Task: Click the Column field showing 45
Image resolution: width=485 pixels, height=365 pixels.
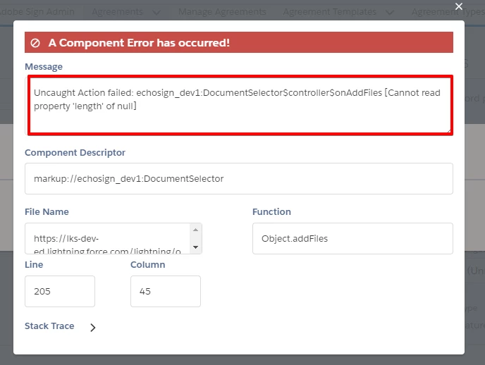Action: pyautogui.click(x=166, y=291)
